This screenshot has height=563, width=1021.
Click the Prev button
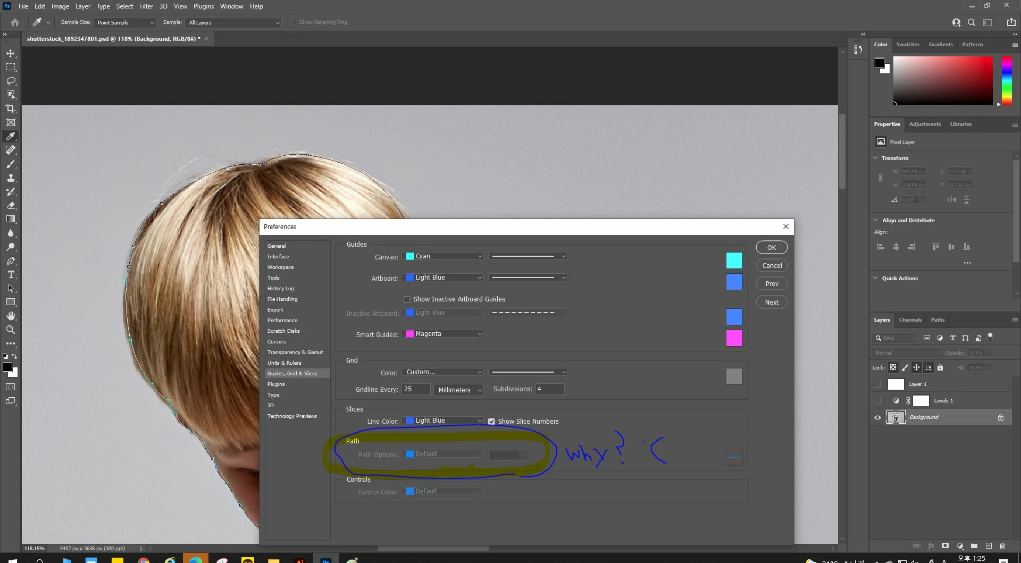click(772, 284)
